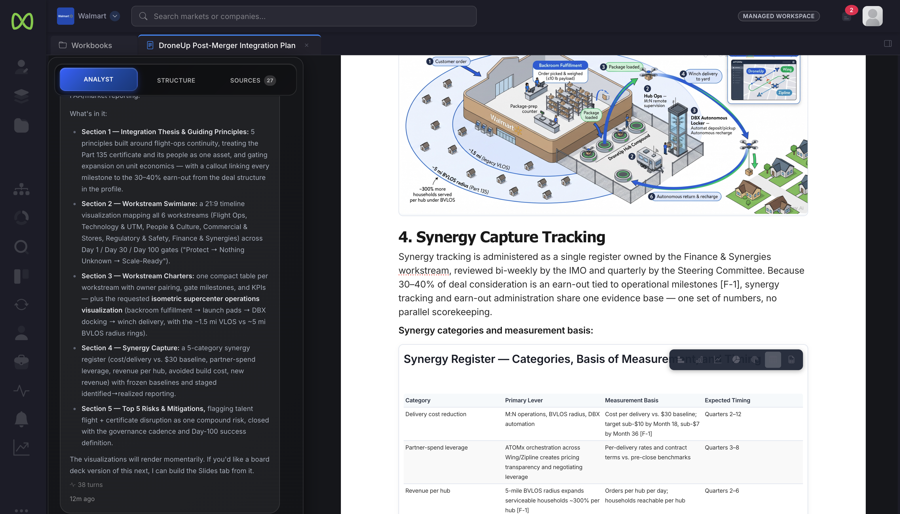Click the green infinity app logo

coord(22,21)
